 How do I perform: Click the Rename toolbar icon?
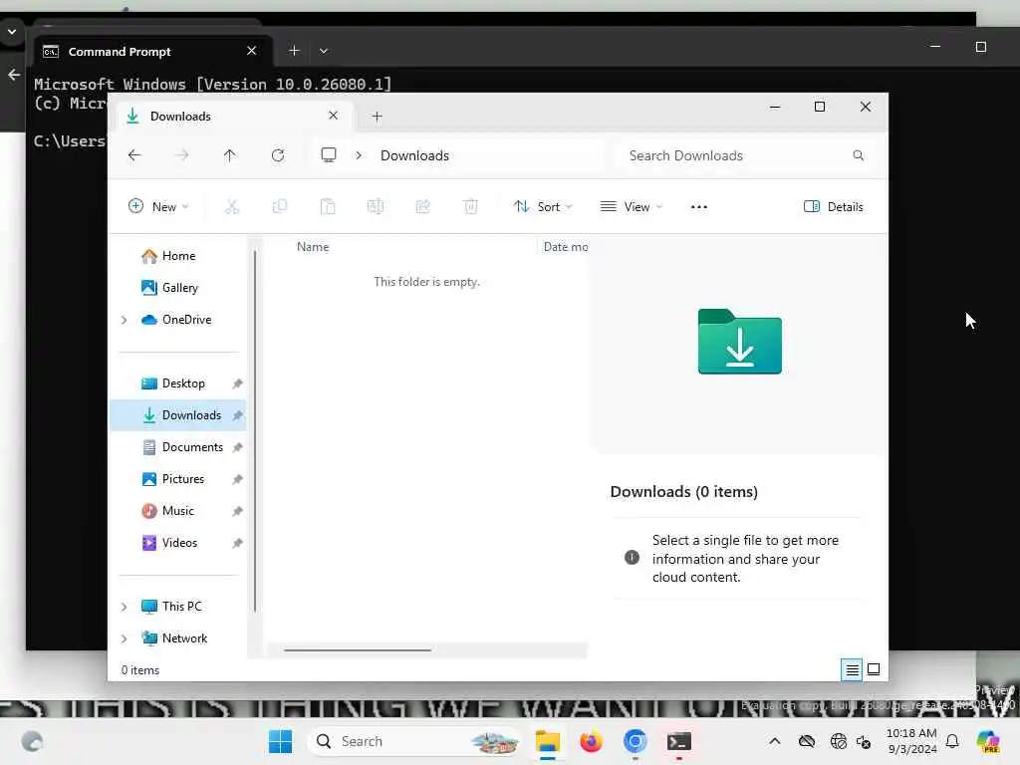pyautogui.click(x=376, y=207)
